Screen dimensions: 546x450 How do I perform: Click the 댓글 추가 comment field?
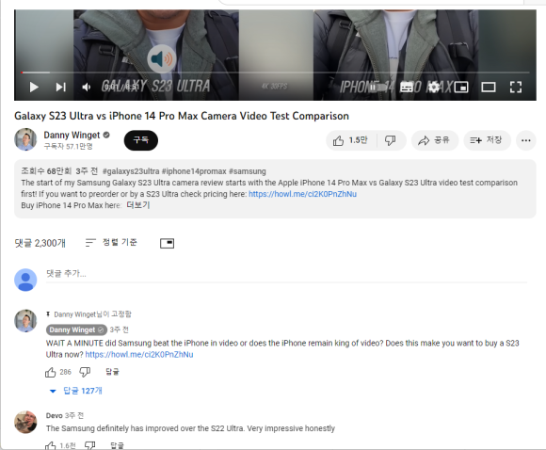click(x=286, y=274)
